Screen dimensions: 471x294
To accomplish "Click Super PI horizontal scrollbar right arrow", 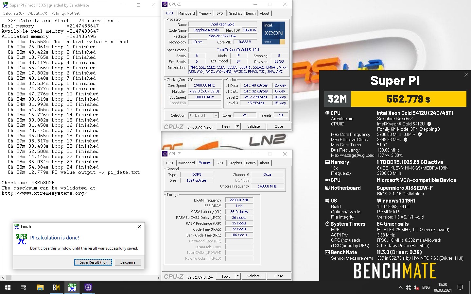I will pyautogui.click(x=158, y=278).
